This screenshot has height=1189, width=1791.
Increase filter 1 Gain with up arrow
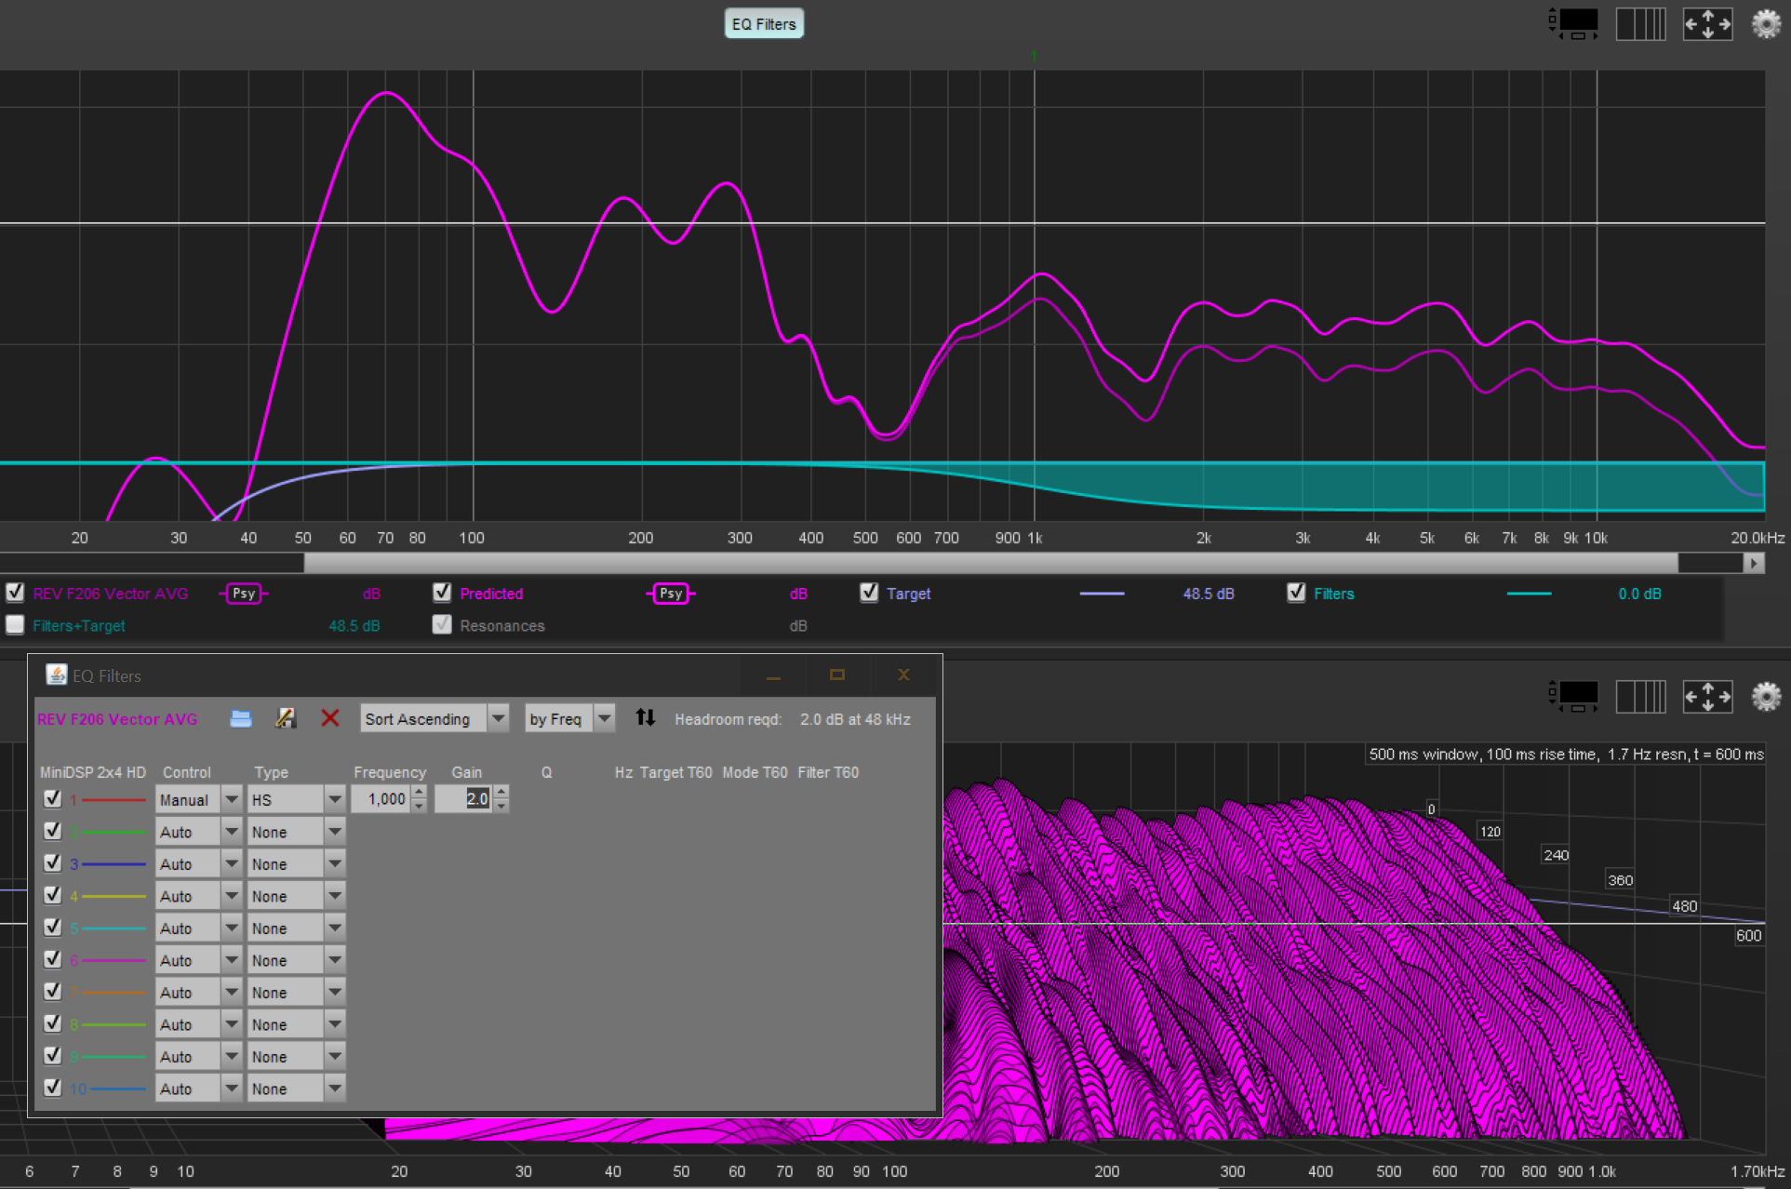(501, 793)
